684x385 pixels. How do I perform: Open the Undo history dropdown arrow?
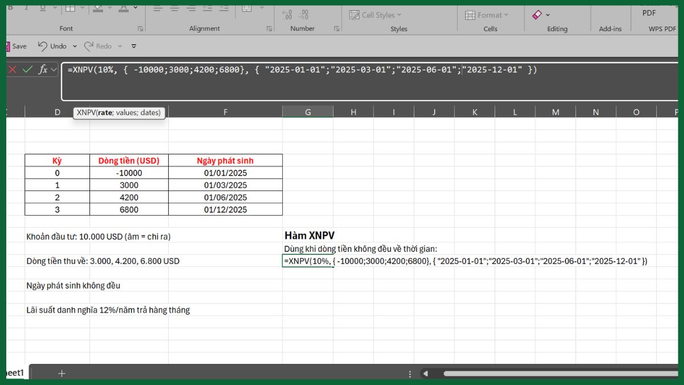tap(75, 46)
